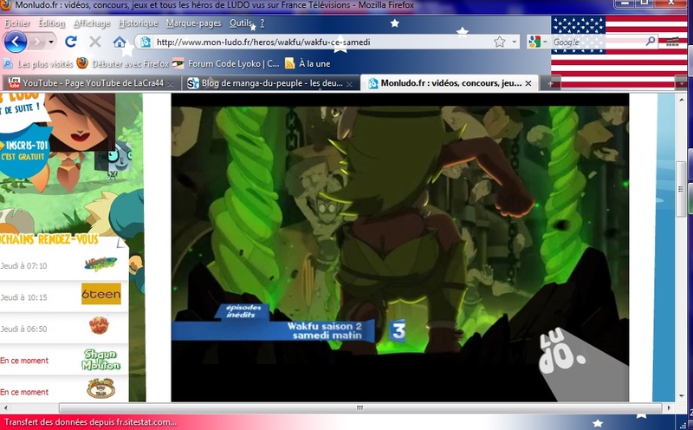Click the search magnifier icon
693x430 pixels.
point(651,42)
